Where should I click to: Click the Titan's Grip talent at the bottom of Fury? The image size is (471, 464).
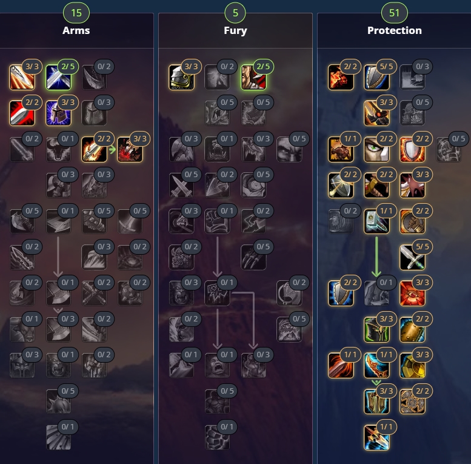pos(217,438)
